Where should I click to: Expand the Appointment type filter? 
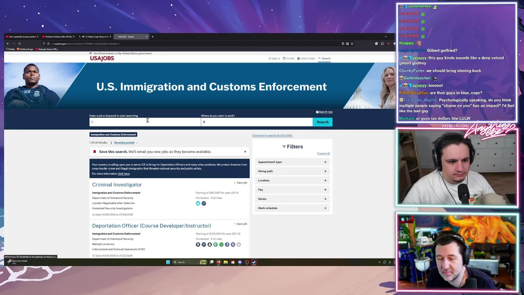pos(292,162)
